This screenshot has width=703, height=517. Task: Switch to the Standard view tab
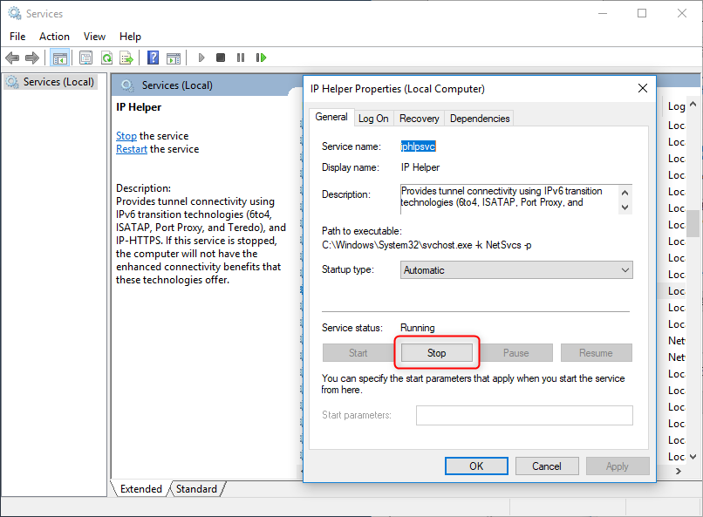196,489
